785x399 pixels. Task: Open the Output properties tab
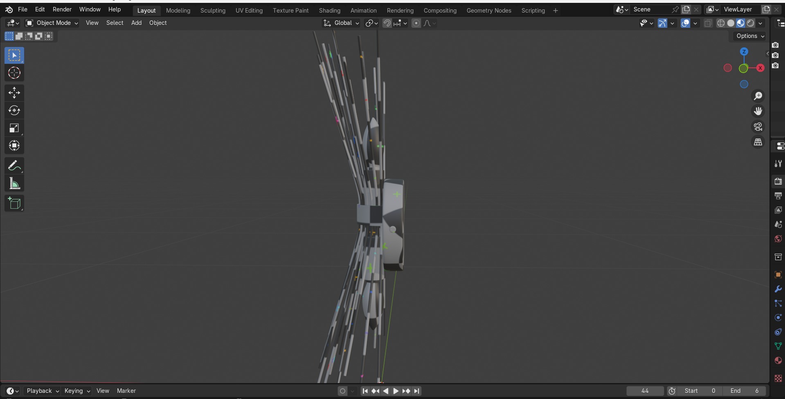(778, 196)
